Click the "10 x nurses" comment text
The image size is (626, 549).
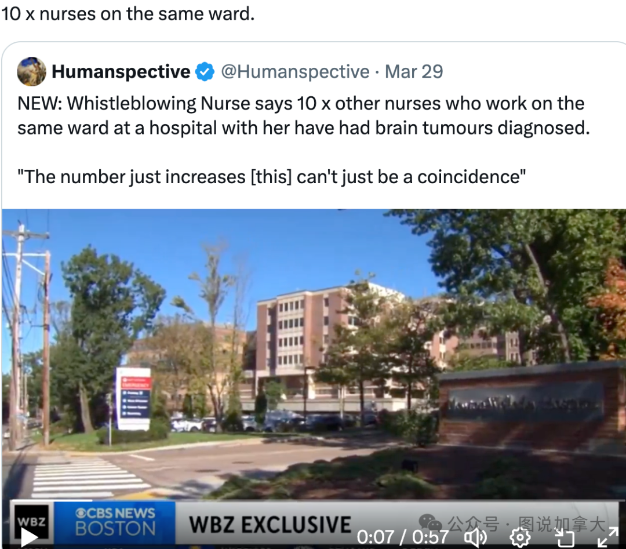tap(128, 14)
